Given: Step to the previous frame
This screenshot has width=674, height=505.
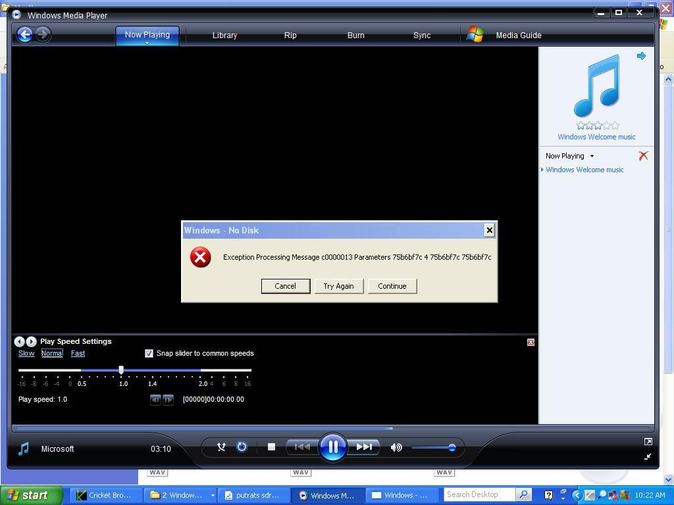Looking at the screenshot, I should 155,400.
